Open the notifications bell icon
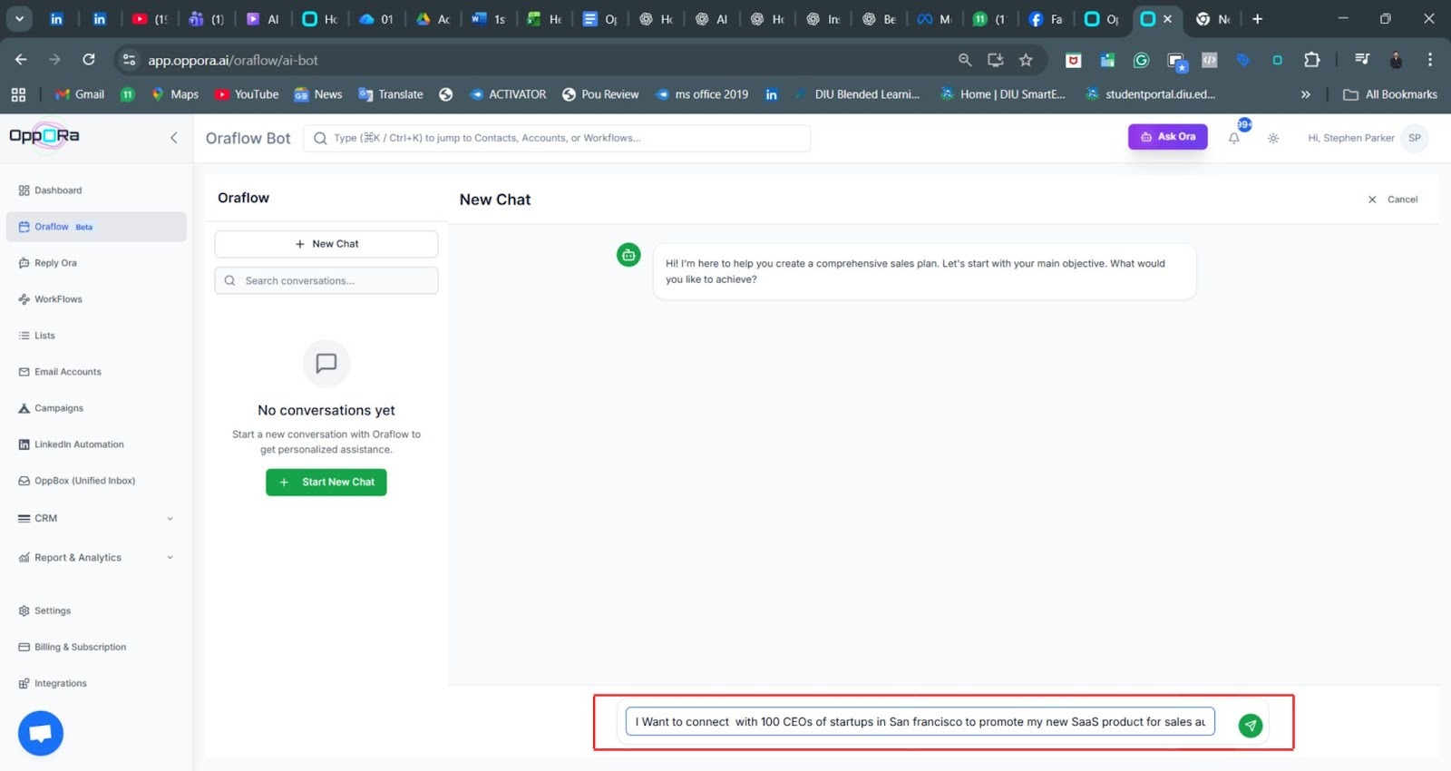This screenshot has height=771, width=1451. [x=1233, y=138]
